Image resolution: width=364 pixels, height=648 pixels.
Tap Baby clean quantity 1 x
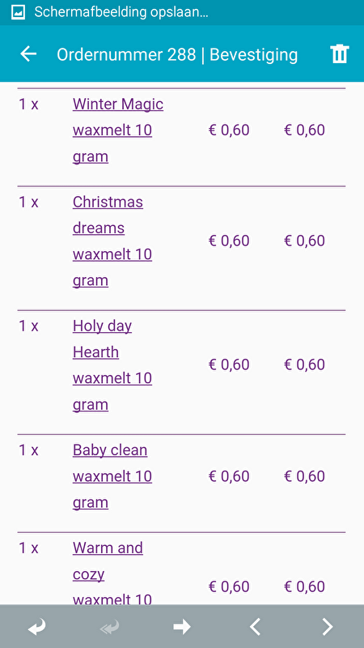[28, 450]
